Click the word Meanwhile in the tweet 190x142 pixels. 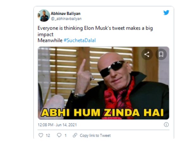pyautogui.click(x=49, y=41)
